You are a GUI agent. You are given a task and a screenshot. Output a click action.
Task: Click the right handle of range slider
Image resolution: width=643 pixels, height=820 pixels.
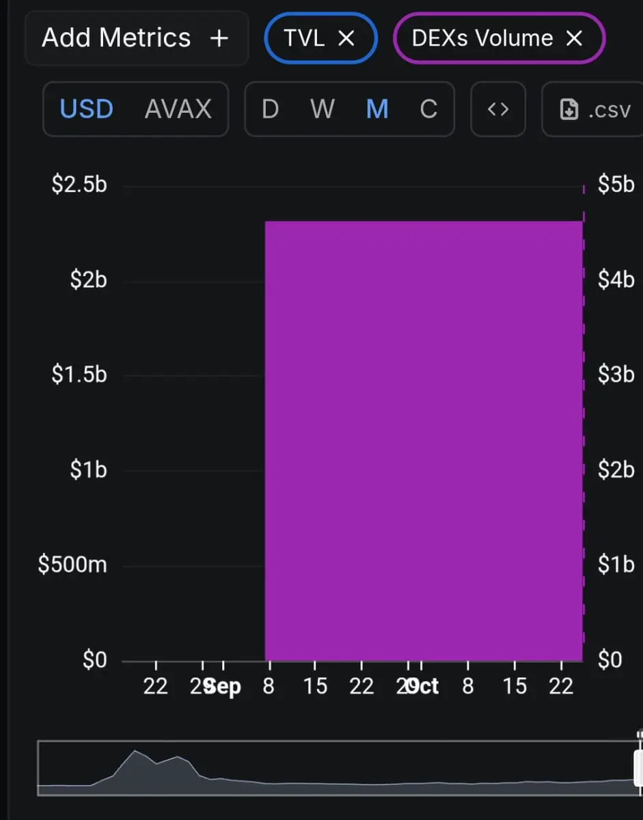[639, 768]
